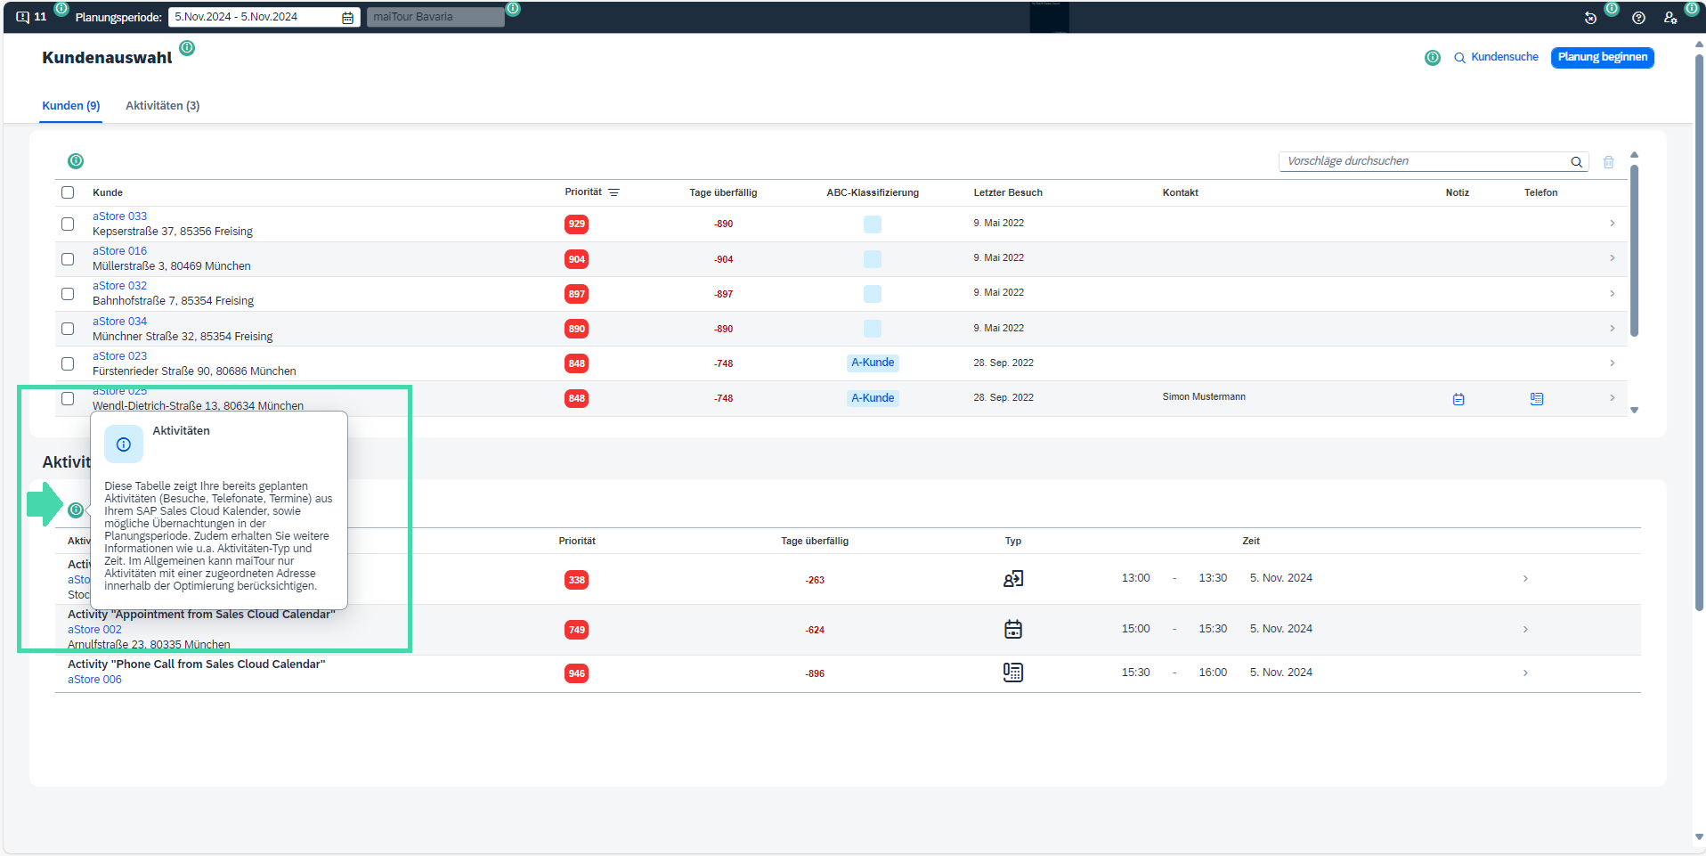Toggle select-all checkbox in Kunde header
The height and width of the screenshot is (856, 1706).
point(68,192)
